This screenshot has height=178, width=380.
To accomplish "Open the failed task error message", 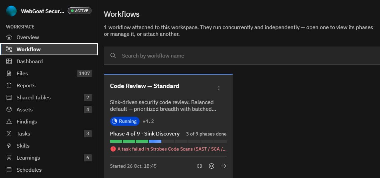I will tap(172, 149).
